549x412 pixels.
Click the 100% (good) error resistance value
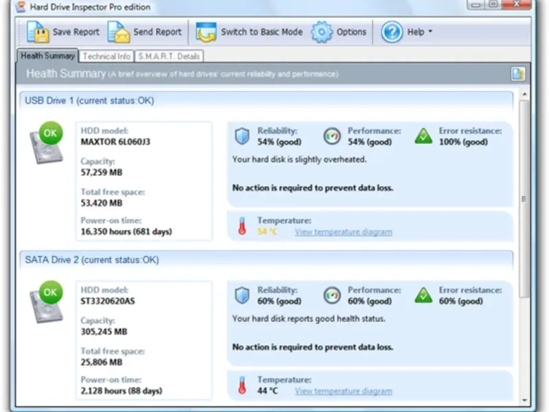coord(463,142)
